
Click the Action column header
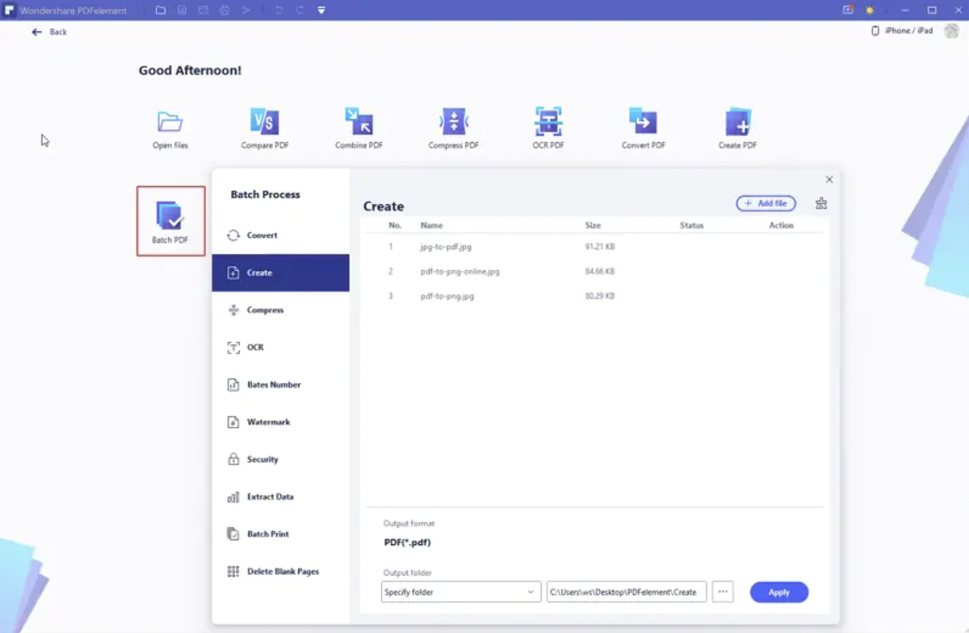point(781,225)
